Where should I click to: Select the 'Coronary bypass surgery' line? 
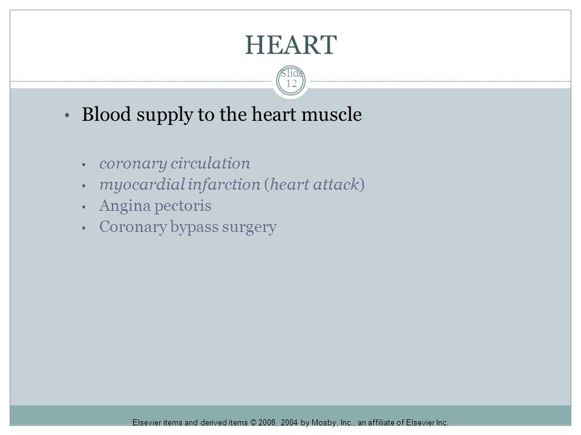pyautogui.click(x=188, y=227)
